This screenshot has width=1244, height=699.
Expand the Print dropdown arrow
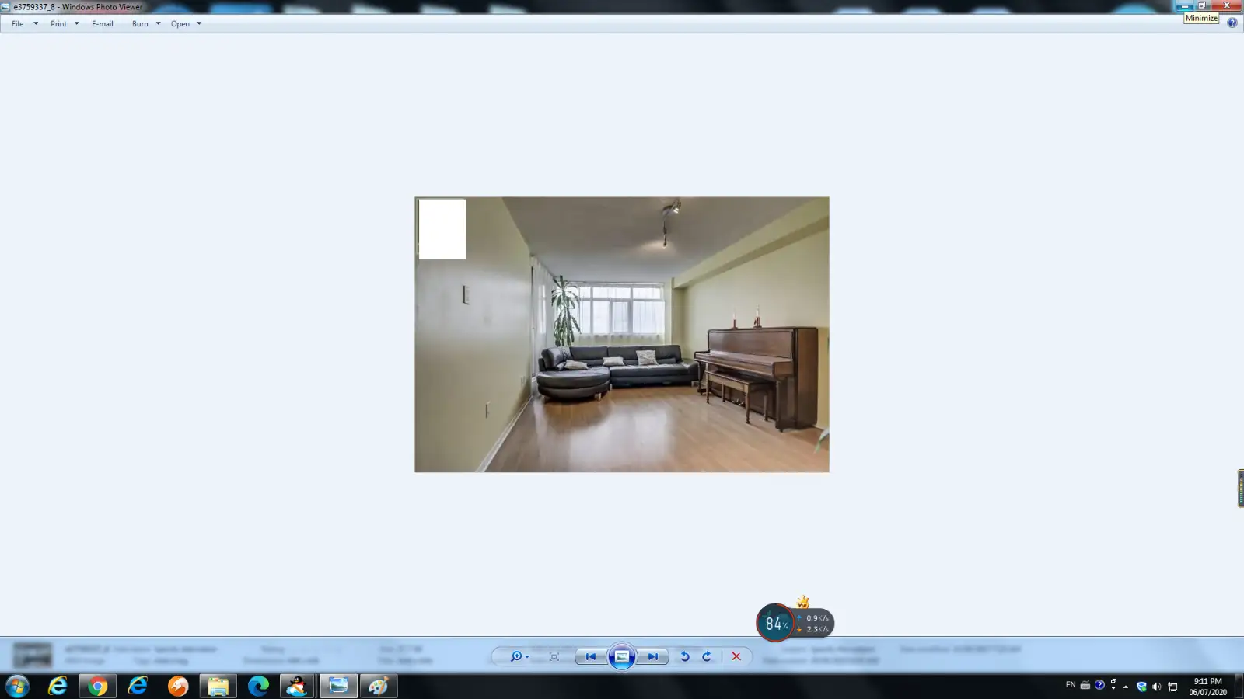pyautogui.click(x=76, y=24)
